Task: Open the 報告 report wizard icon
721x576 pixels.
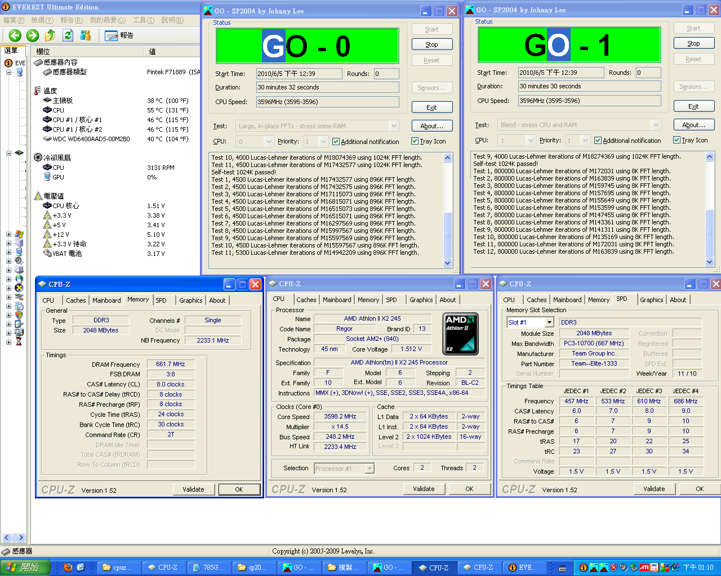Action: (x=112, y=35)
